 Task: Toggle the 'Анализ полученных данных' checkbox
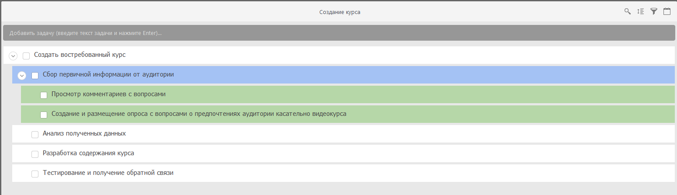click(x=35, y=135)
